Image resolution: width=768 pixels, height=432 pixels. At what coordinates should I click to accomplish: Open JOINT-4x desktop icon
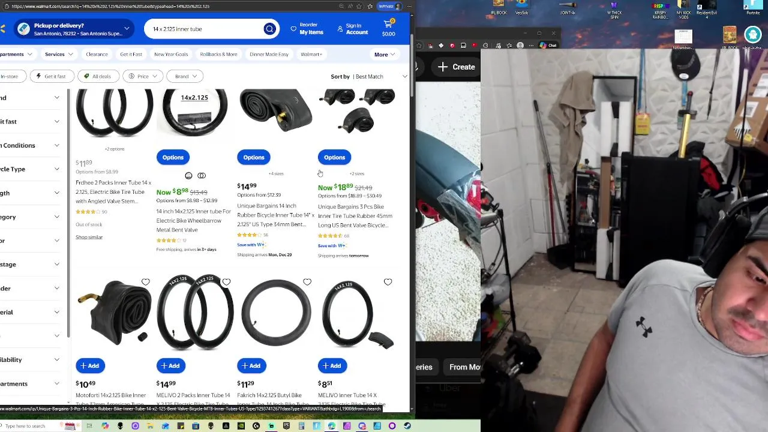[566, 8]
